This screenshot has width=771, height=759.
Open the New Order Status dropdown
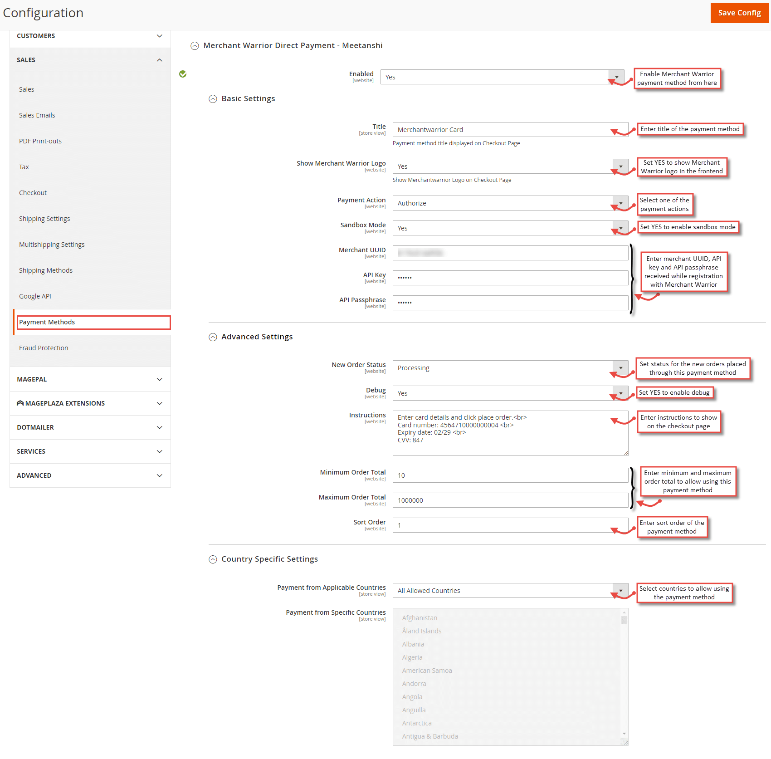(x=620, y=368)
